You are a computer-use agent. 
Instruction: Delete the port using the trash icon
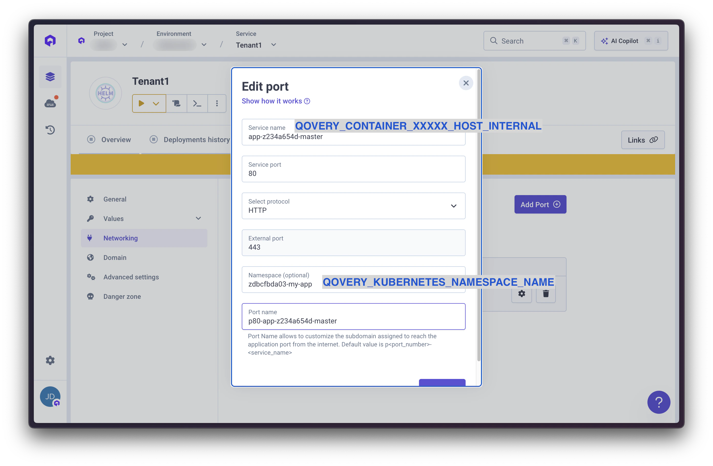[x=546, y=294]
